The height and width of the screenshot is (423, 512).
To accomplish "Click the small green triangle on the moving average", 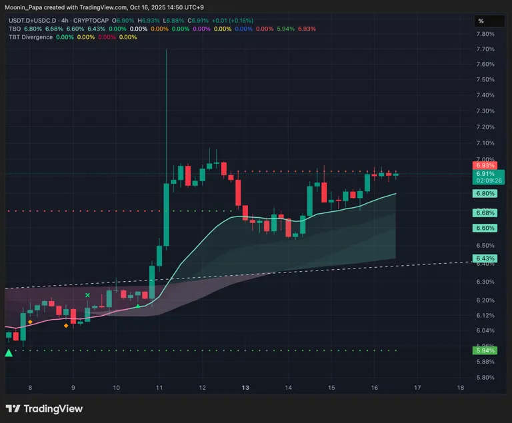I will [138, 305].
